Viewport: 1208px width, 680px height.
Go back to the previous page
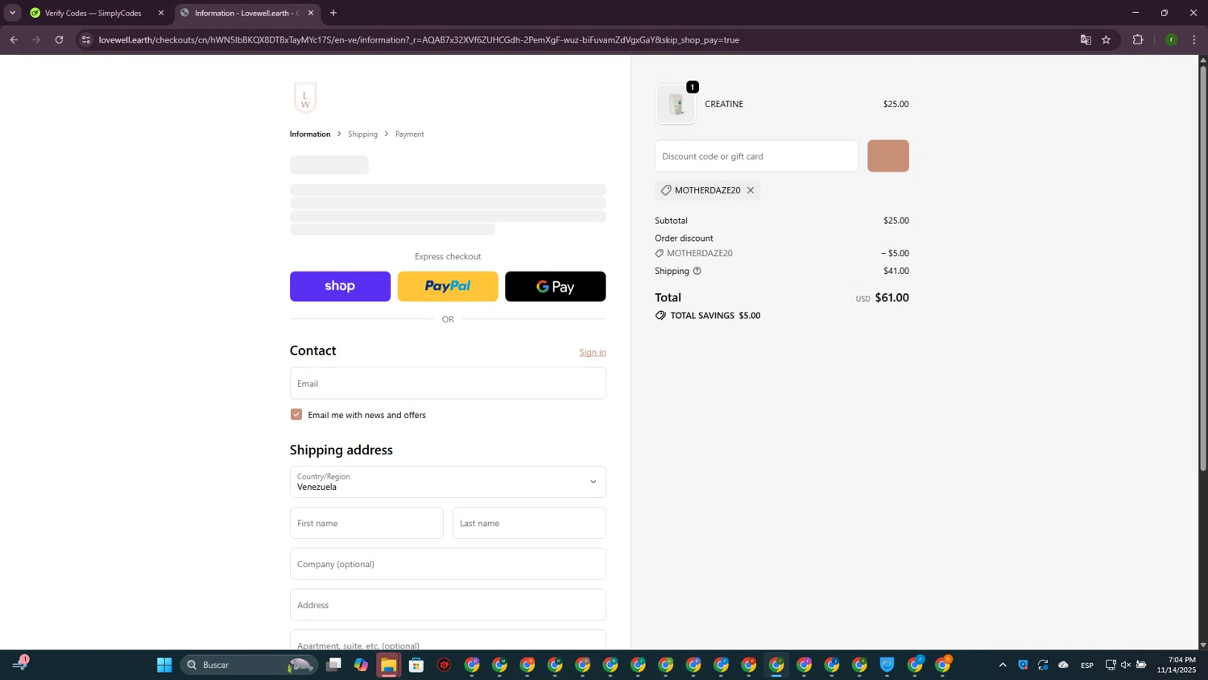click(x=14, y=39)
